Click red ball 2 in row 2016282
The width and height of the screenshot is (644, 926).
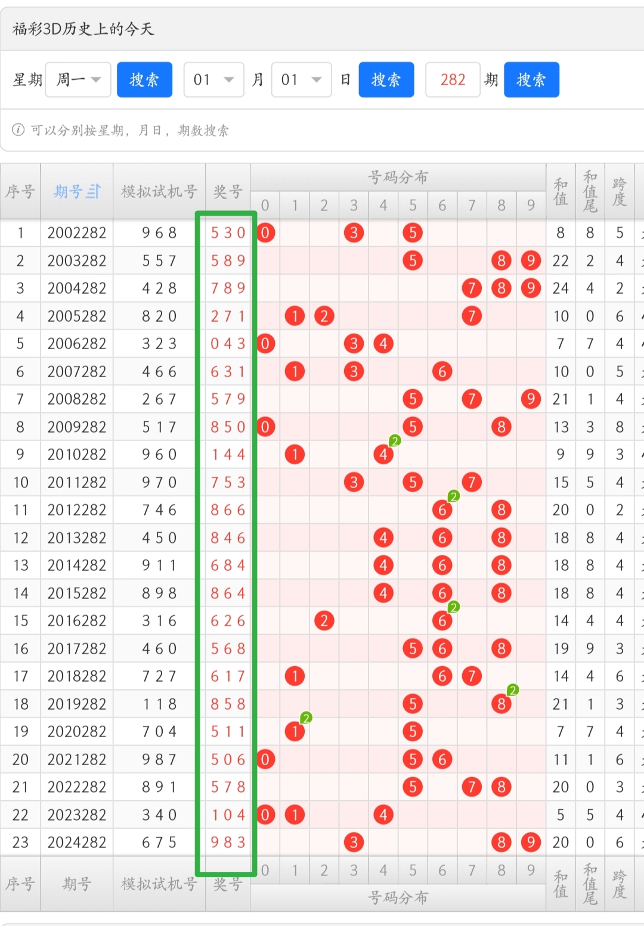324,621
